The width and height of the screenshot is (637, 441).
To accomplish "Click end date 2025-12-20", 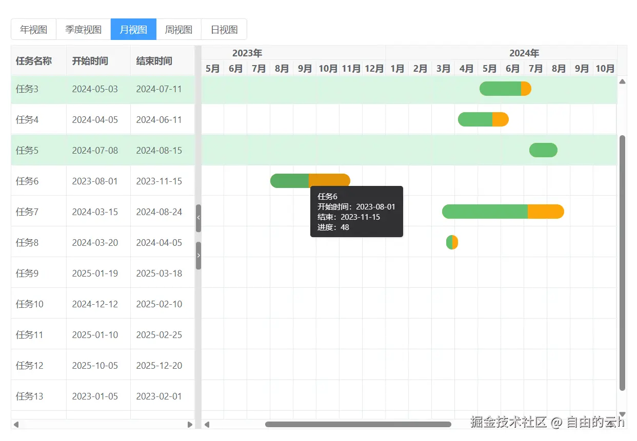I will click(159, 365).
